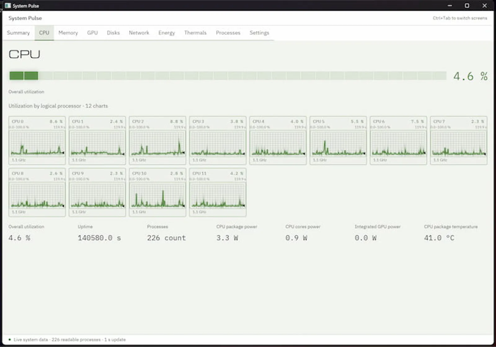Open the GPU tab

(92, 33)
